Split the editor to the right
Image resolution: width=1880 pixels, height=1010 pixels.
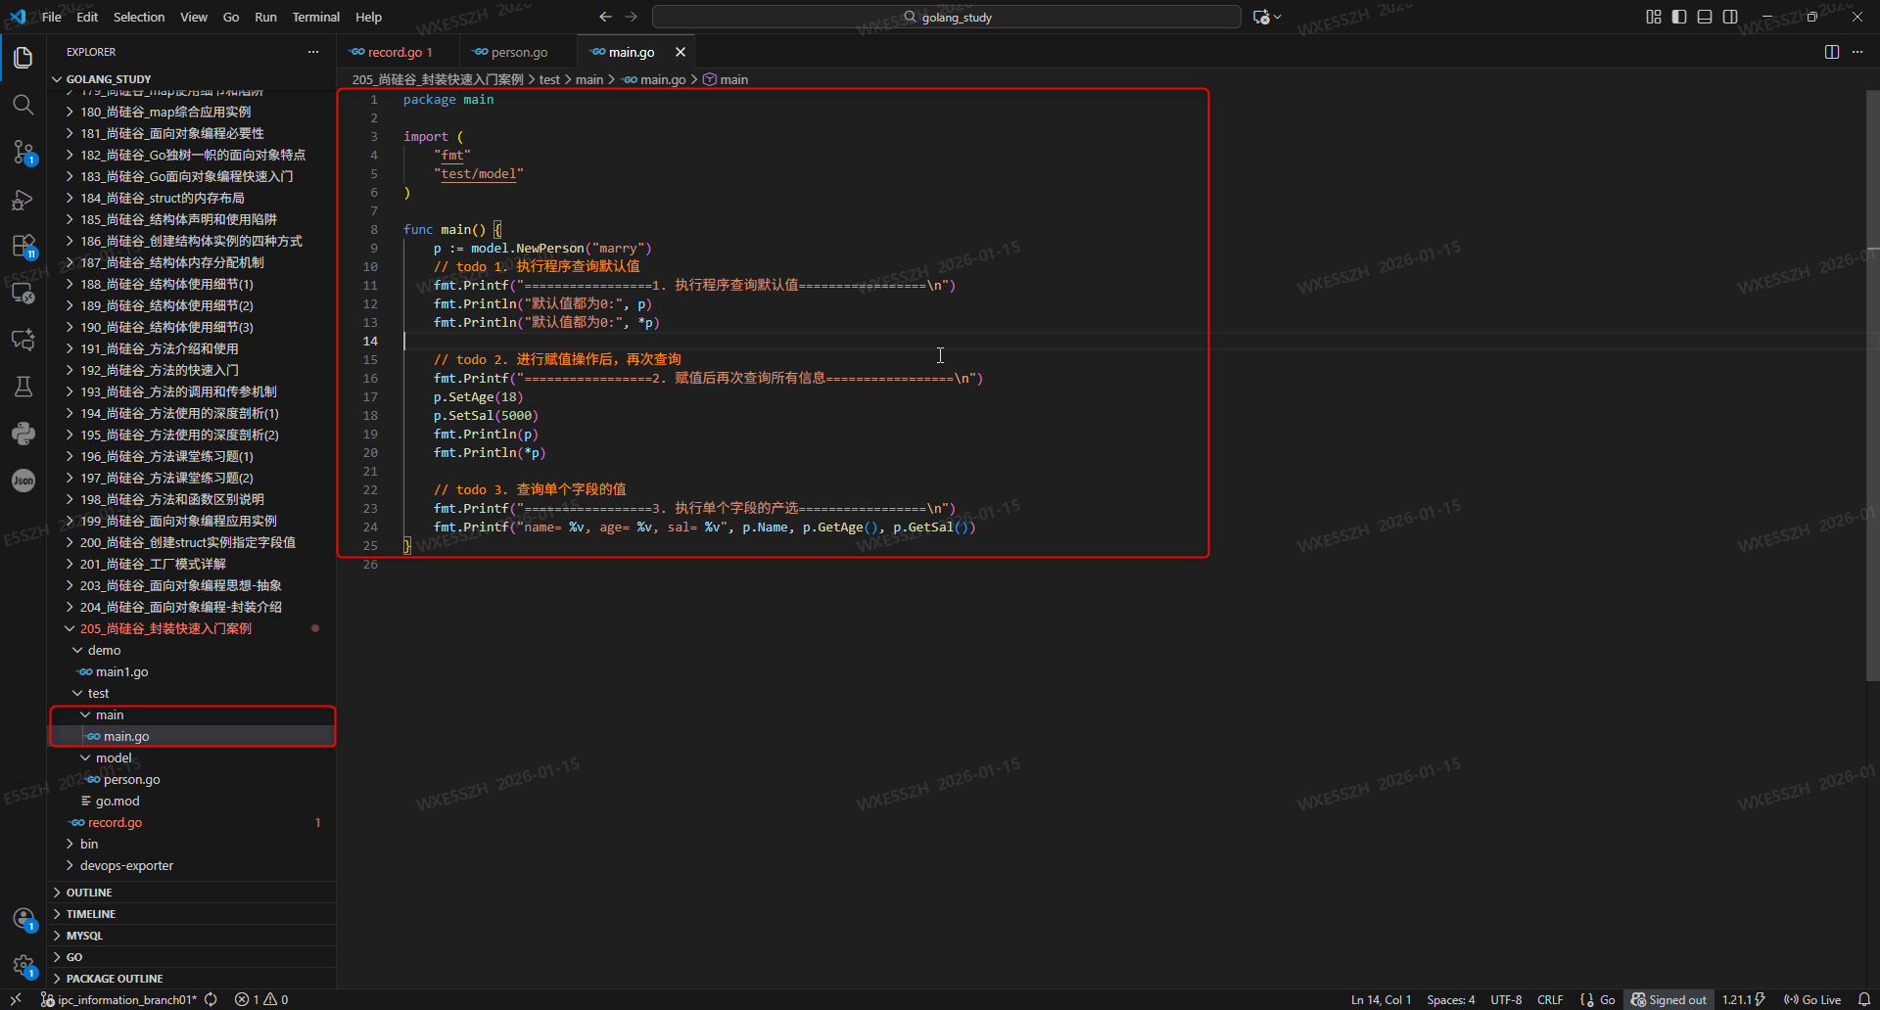1832,52
